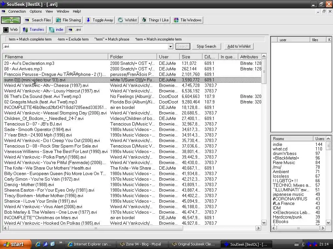Screen dimensions: 333x249
Task: Select INCOMPLETE~Christmas on Mars.avi result
Action: point(132,218)
